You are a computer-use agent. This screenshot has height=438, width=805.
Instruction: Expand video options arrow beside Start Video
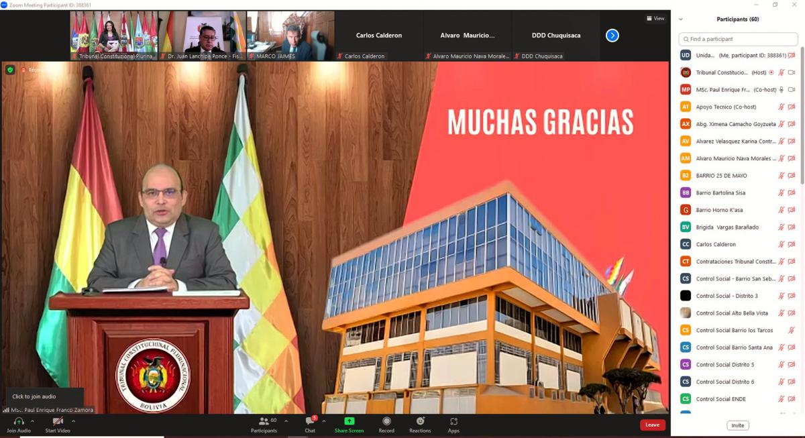point(73,421)
